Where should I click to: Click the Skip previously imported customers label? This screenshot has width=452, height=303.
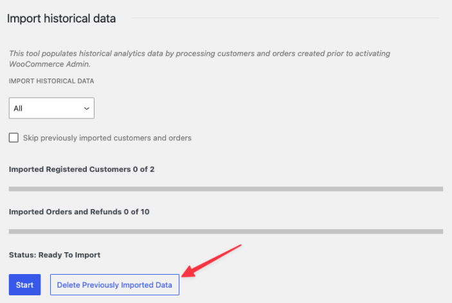click(107, 138)
